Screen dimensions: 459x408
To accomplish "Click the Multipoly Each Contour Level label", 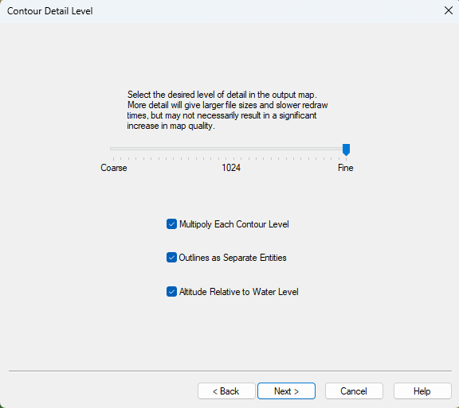I will (x=234, y=224).
